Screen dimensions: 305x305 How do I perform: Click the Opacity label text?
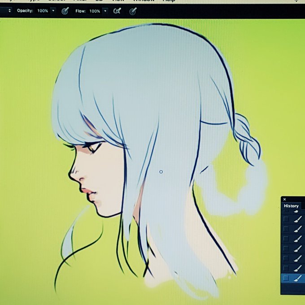point(25,10)
